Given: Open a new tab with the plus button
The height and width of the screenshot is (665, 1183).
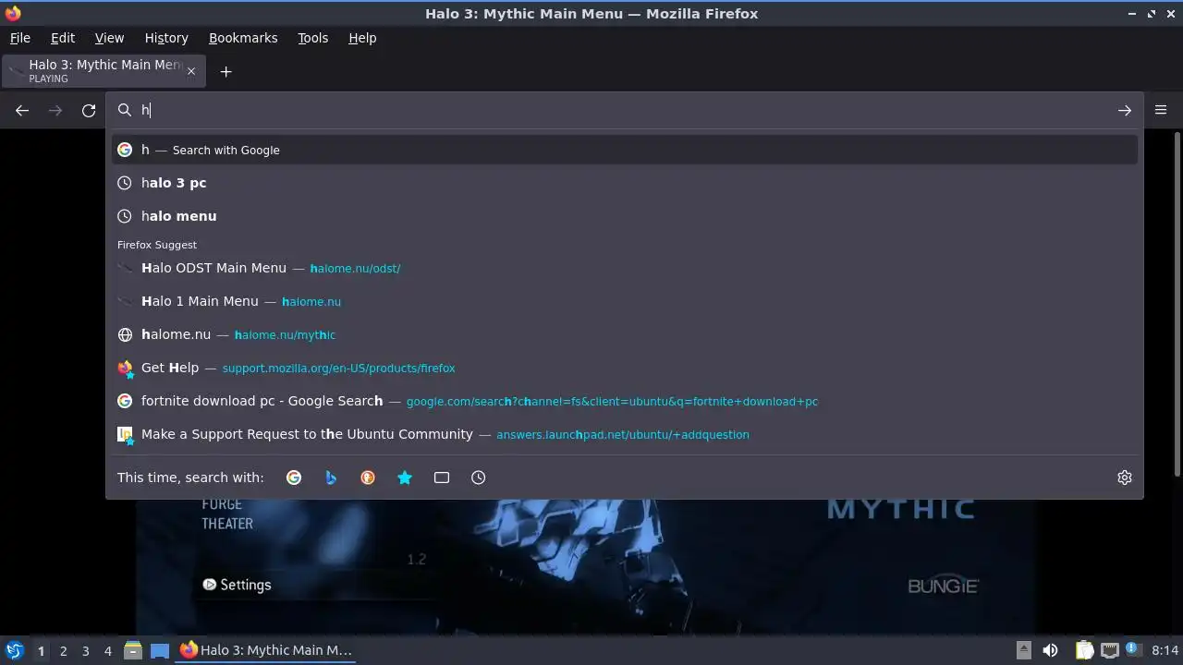Looking at the screenshot, I should [226, 71].
